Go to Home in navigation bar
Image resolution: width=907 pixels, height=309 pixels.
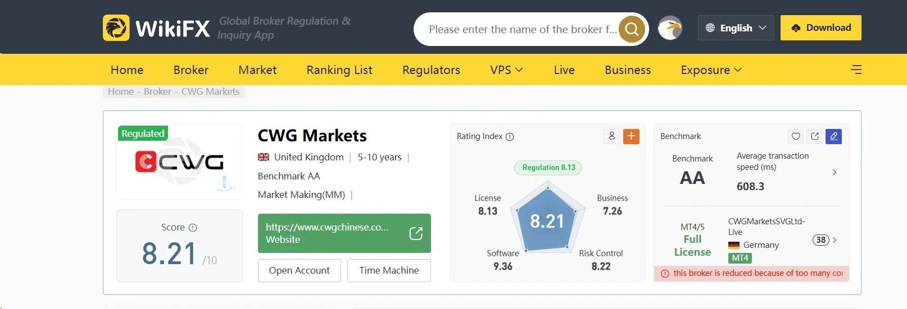[x=127, y=70]
